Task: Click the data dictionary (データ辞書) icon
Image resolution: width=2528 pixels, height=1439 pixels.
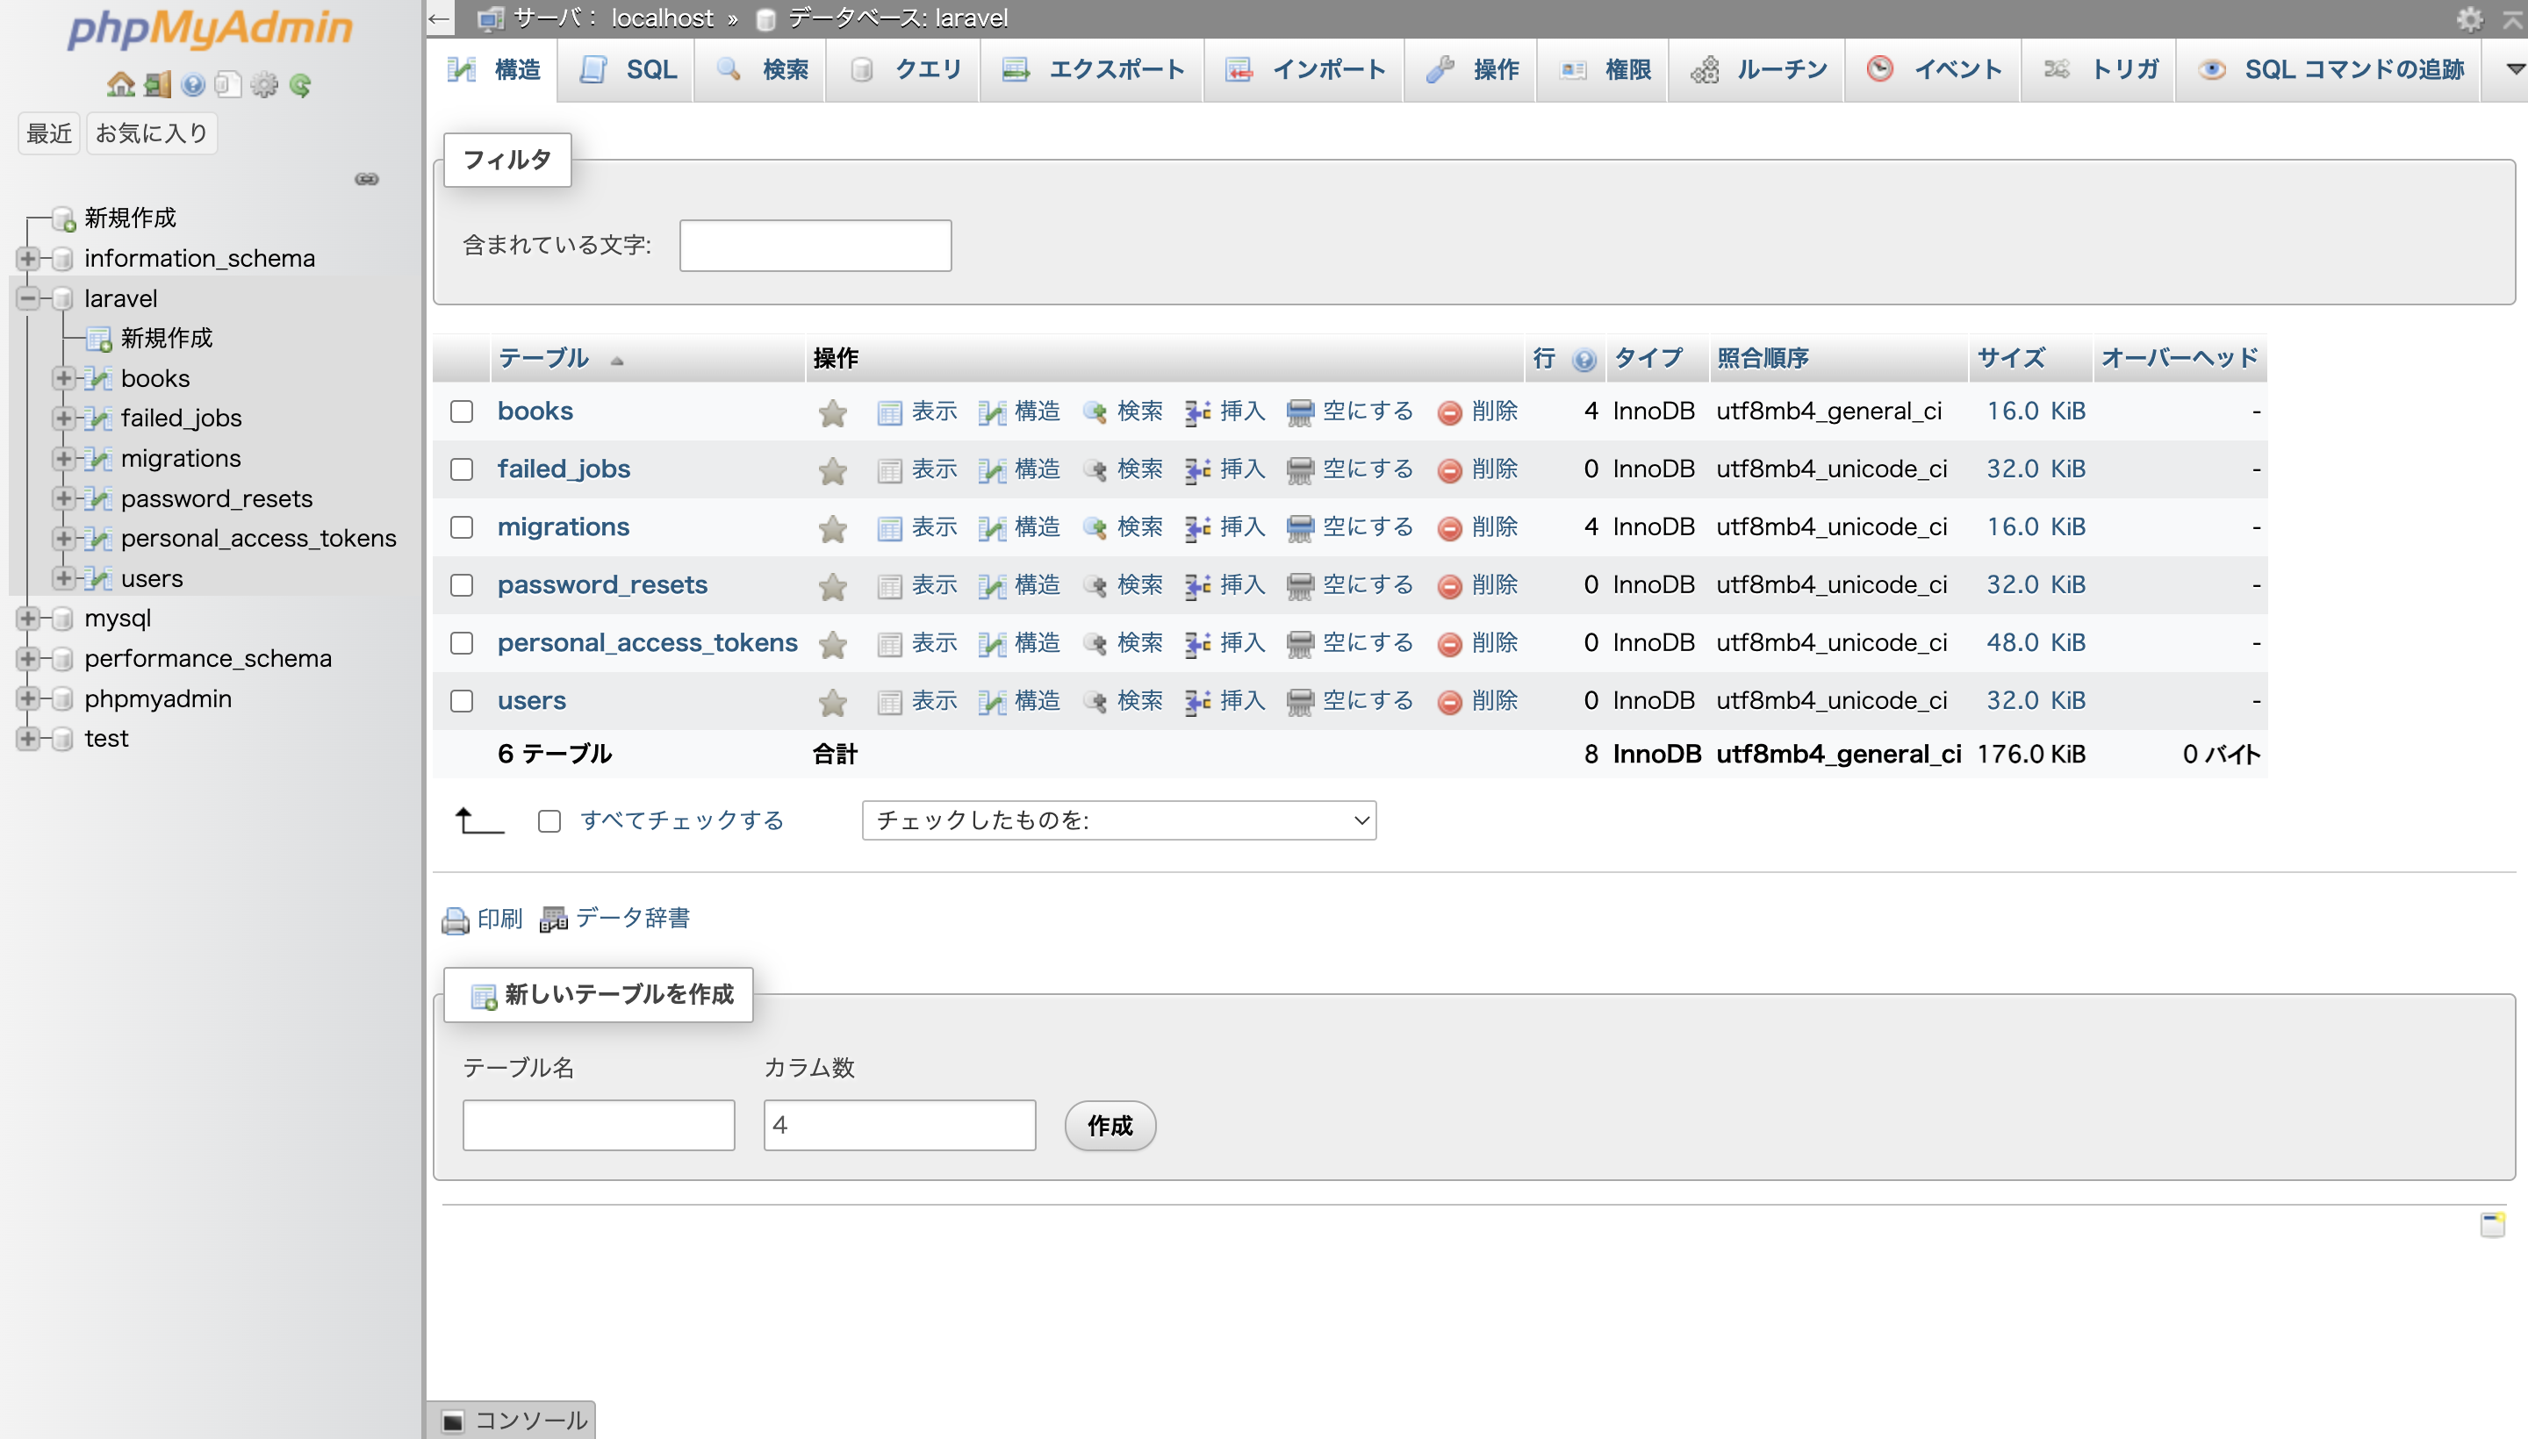Action: pos(554,920)
